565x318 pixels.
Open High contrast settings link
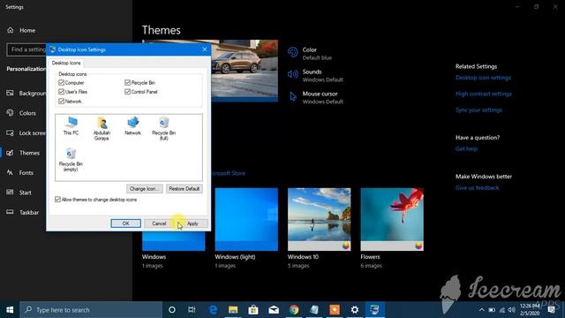(483, 94)
